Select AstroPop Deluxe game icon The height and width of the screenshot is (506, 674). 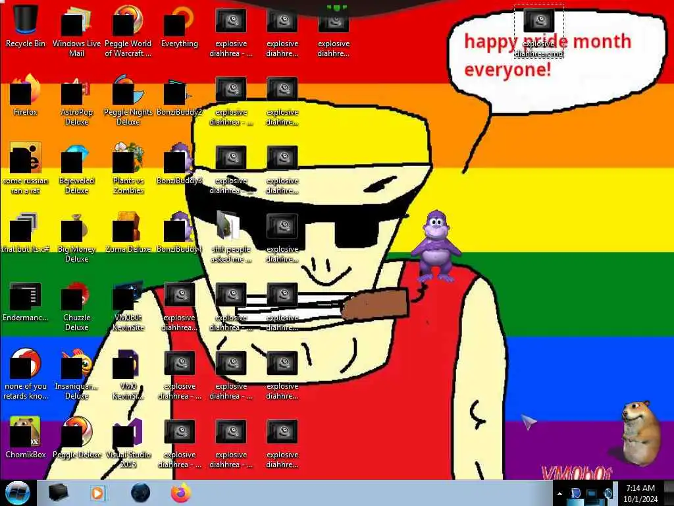[x=76, y=100]
